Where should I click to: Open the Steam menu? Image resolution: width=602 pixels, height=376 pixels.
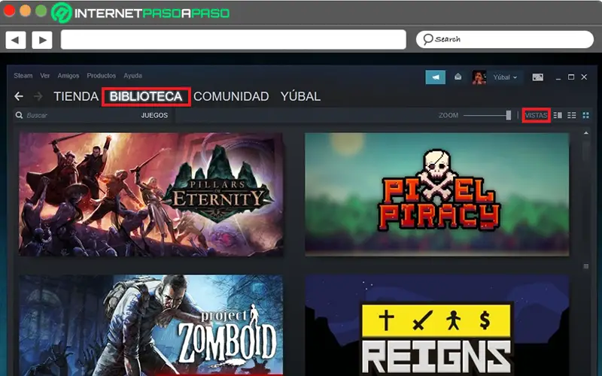pyautogui.click(x=23, y=76)
